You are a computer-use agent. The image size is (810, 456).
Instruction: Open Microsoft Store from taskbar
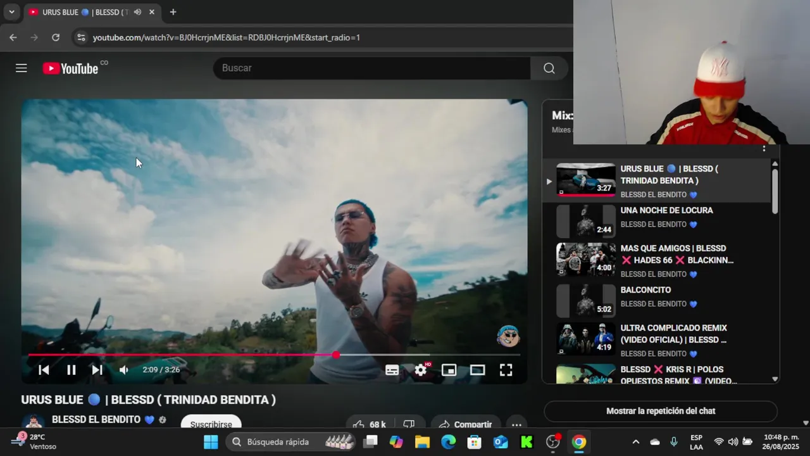tap(474, 442)
